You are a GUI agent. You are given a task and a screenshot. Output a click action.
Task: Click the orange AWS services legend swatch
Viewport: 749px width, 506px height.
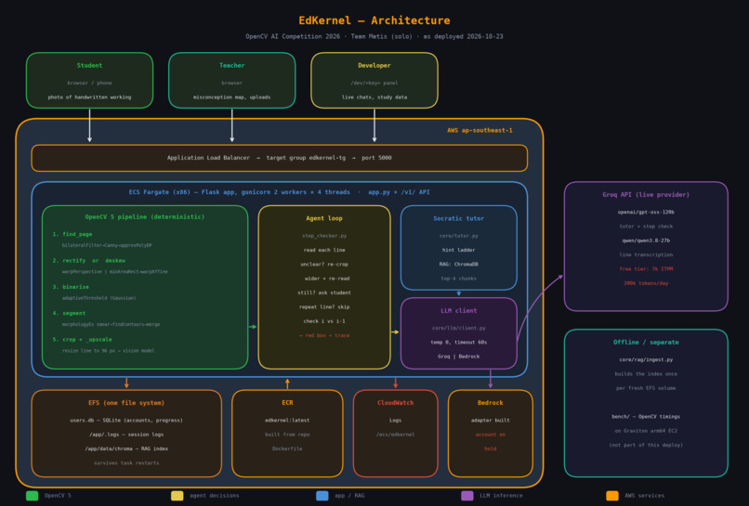click(612, 496)
